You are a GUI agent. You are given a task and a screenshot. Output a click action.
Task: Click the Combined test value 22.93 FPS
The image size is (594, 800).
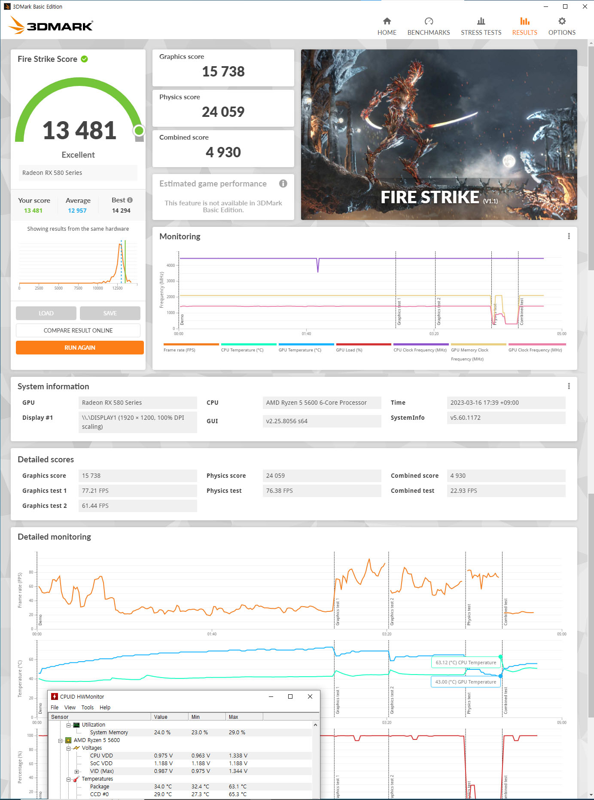(506, 491)
